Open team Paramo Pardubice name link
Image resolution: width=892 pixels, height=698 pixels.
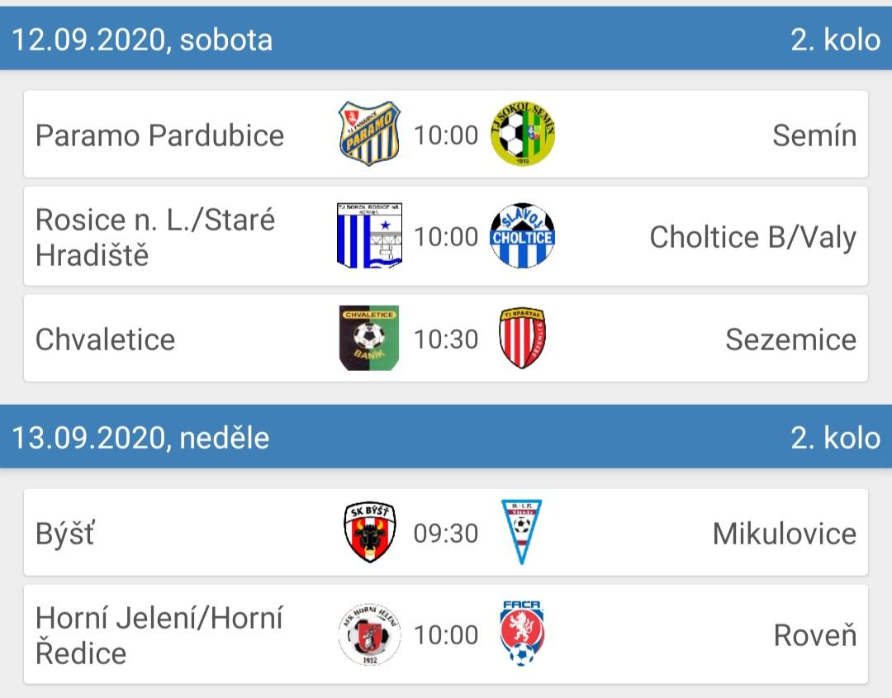pyautogui.click(x=160, y=135)
